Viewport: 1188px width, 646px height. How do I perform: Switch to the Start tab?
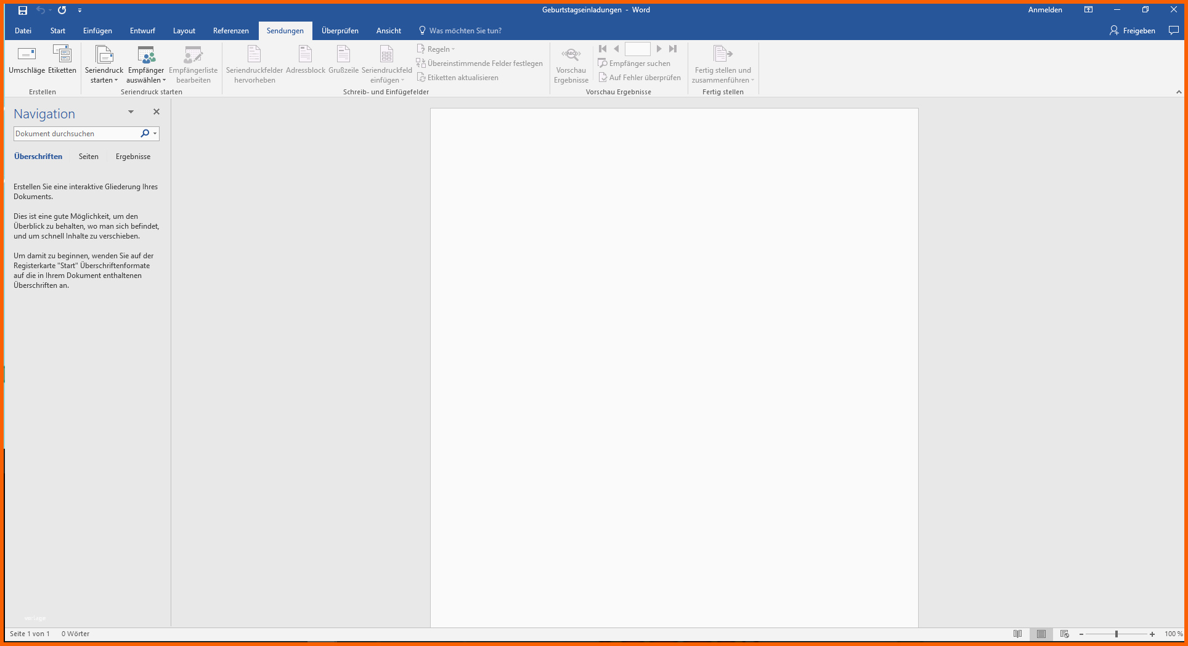[x=58, y=31]
